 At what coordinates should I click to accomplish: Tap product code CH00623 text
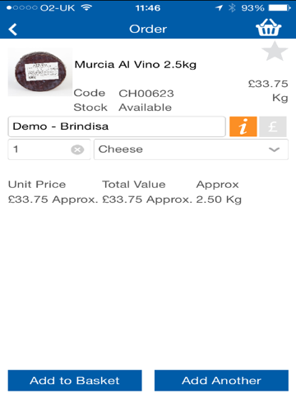coord(146,94)
